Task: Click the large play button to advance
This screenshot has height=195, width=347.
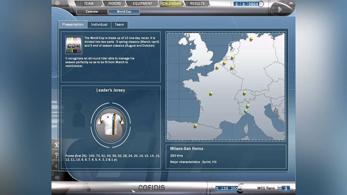Action: (279, 9)
